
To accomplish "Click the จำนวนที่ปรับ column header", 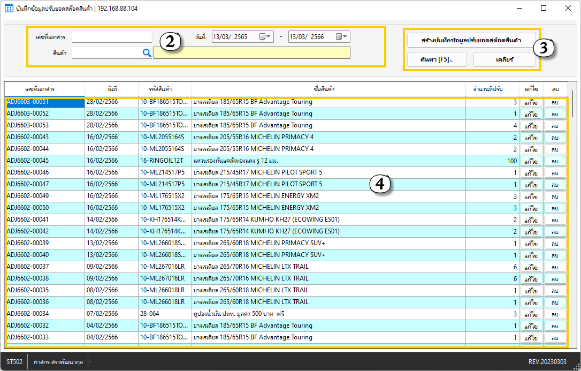I will (492, 89).
